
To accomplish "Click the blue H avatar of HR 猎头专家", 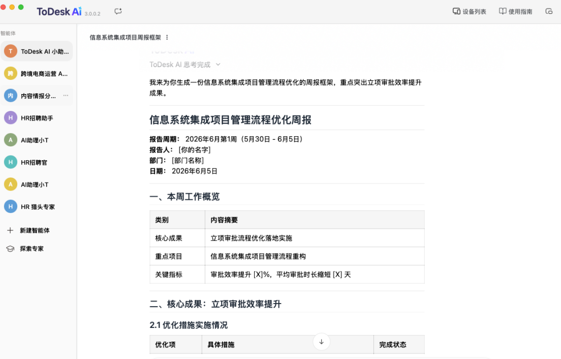I will click(11, 207).
